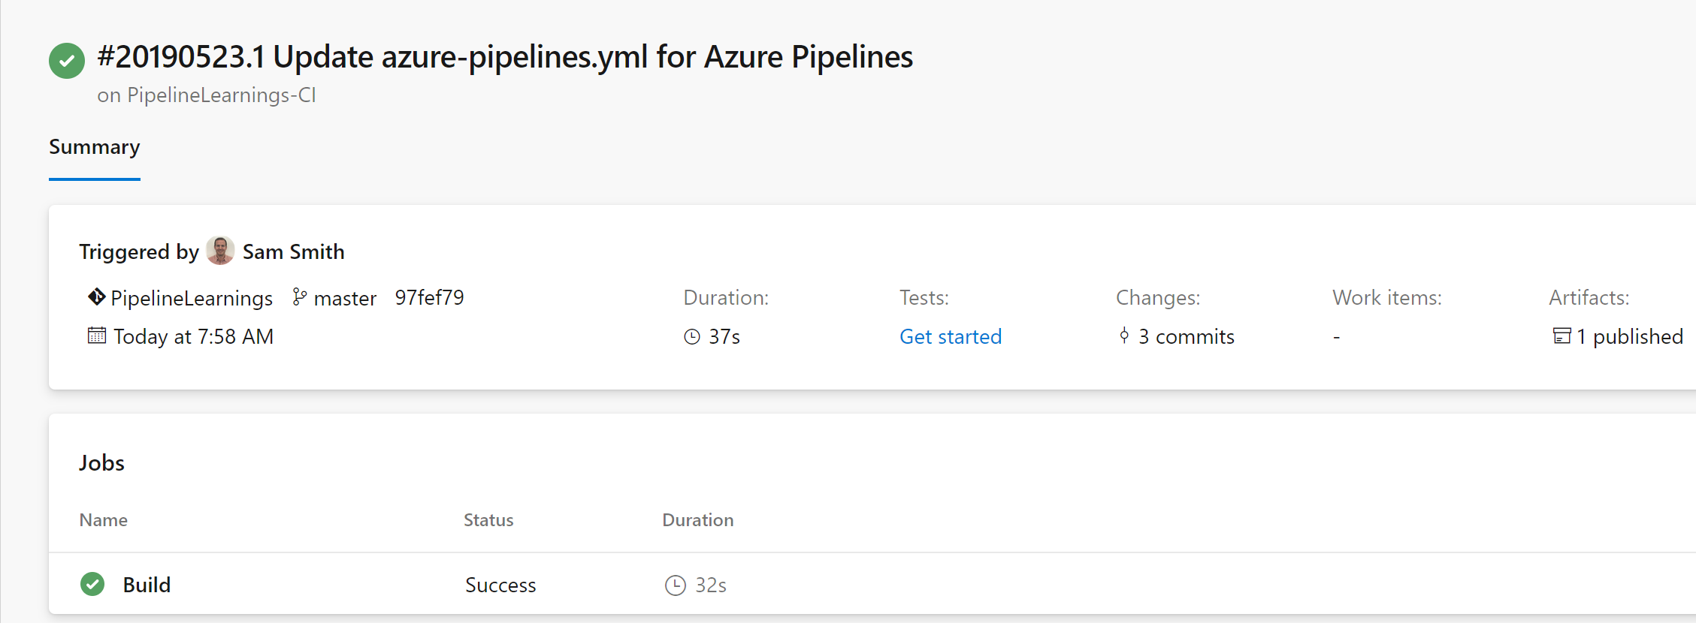Open the Build job row
The height and width of the screenshot is (626, 1696).
click(x=147, y=585)
